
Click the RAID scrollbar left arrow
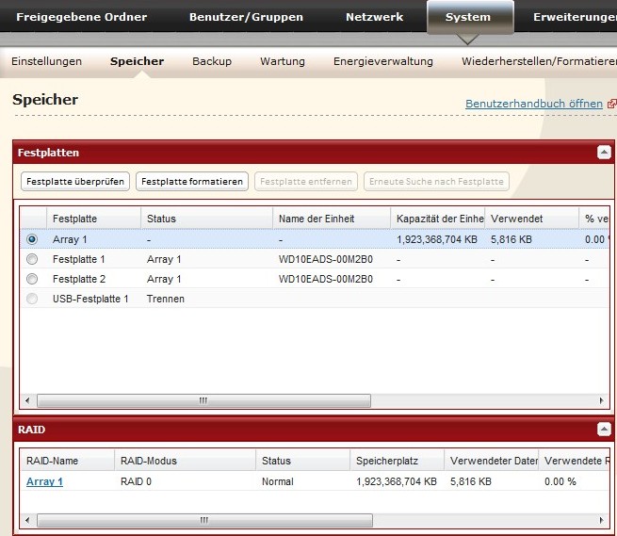(27, 520)
